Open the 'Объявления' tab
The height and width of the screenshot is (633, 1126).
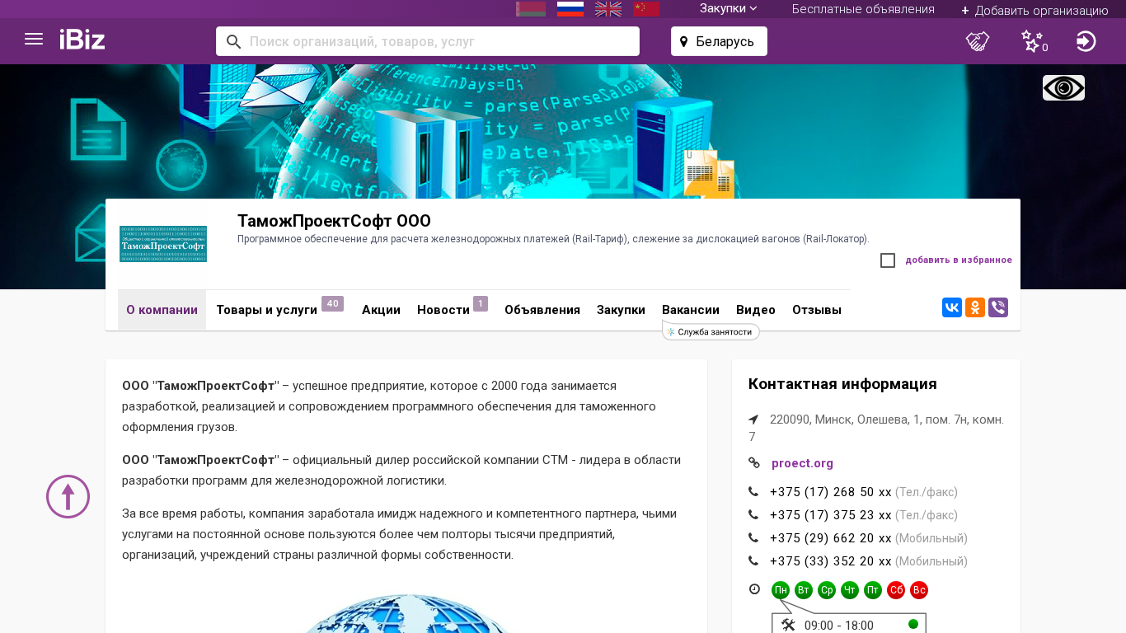(542, 310)
